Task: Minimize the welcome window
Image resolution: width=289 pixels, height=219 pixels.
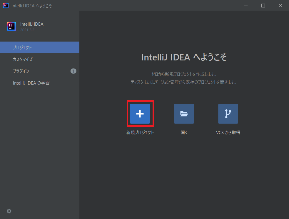Action: click(x=246, y=6)
